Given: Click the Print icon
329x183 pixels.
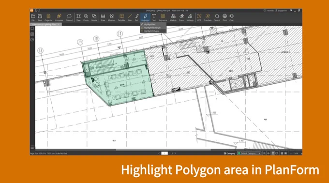Looking at the screenshot, I should point(224,17).
